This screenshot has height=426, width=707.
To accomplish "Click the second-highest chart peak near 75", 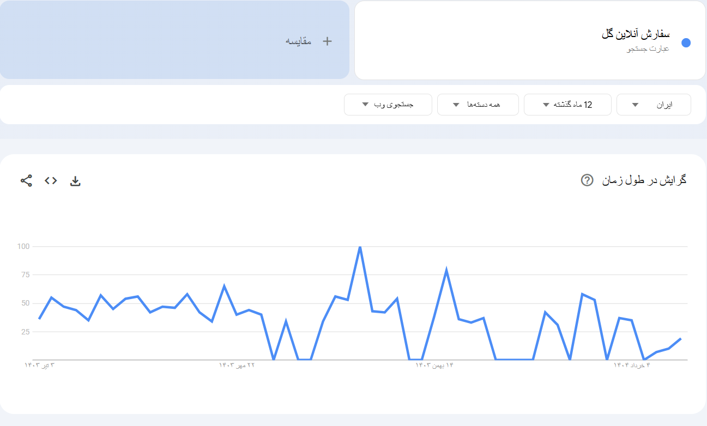I will (x=446, y=270).
